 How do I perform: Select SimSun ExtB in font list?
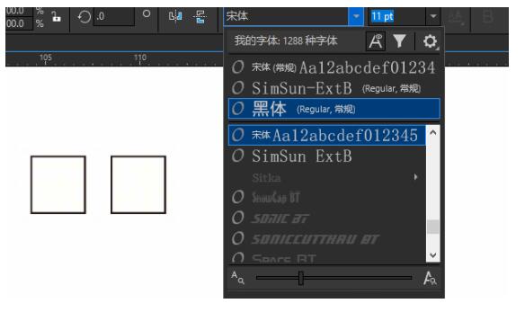point(327,156)
